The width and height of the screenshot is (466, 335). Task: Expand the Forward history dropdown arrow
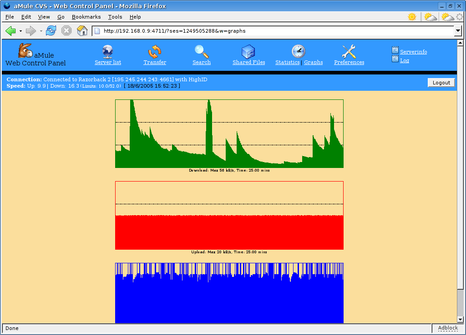[41, 31]
